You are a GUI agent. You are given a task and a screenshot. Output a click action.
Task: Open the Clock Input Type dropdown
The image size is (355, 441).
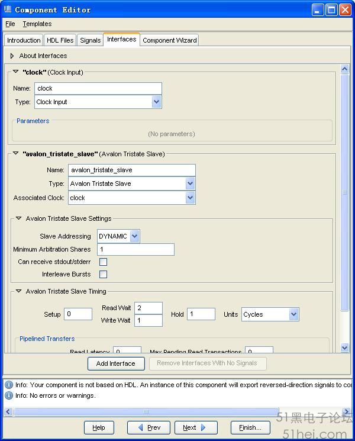(156, 102)
